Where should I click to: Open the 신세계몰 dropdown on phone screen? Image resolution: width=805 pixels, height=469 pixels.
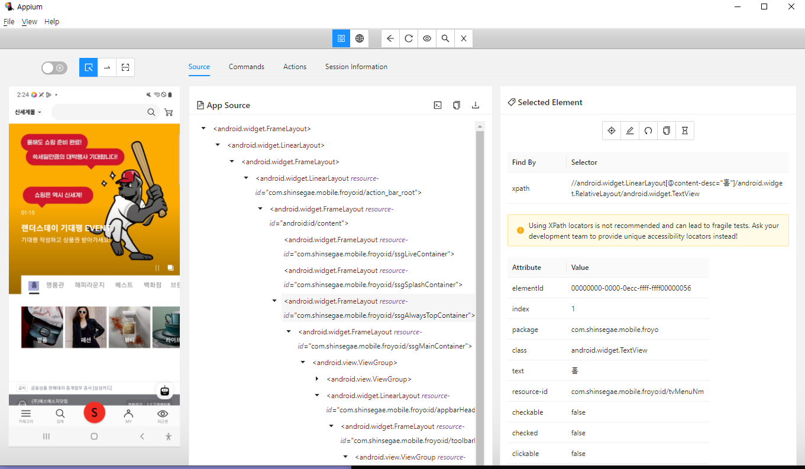(x=28, y=112)
